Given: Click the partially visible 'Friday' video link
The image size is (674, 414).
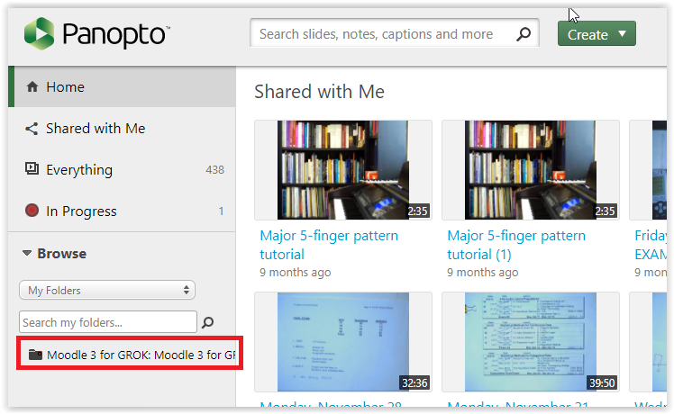Looking at the screenshot, I should pyautogui.click(x=651, y=245).
